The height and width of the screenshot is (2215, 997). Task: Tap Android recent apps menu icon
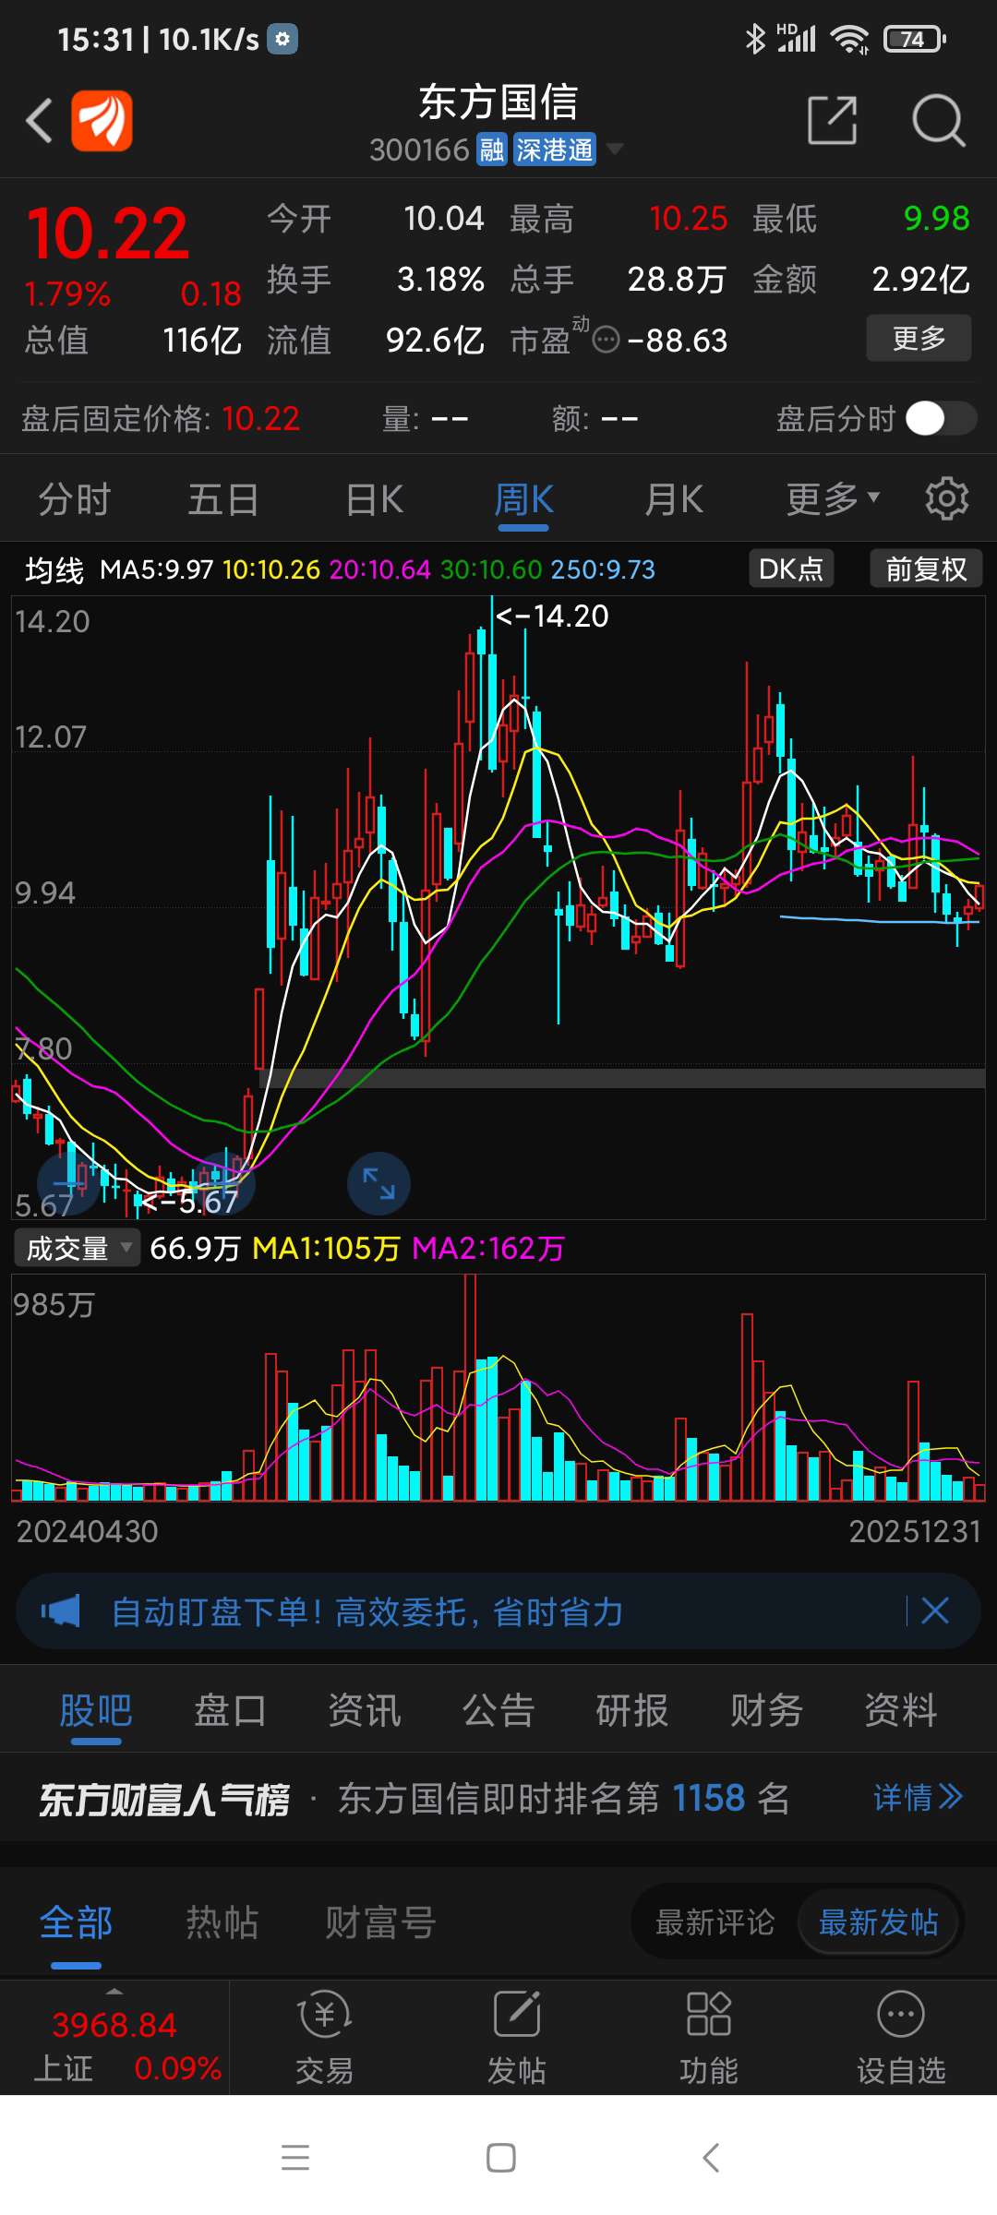coord(295,2158)
